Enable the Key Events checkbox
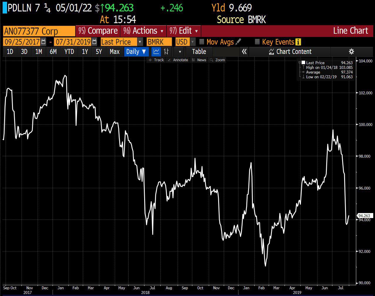Image resolution: width=375 pixels, height=296 pixels. pyautogui.click(x=257, y=42)
